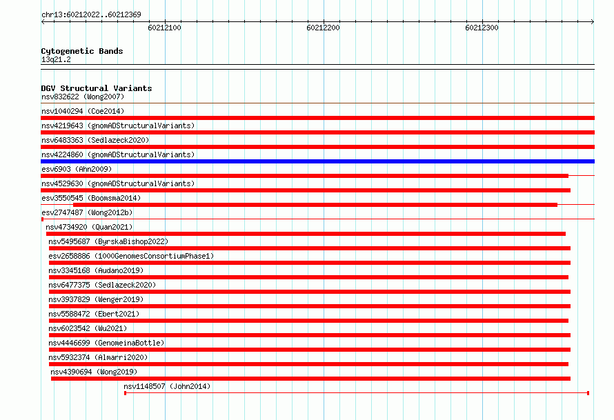Open the esv6903 (Ahn2009) label

pos(77,169)
